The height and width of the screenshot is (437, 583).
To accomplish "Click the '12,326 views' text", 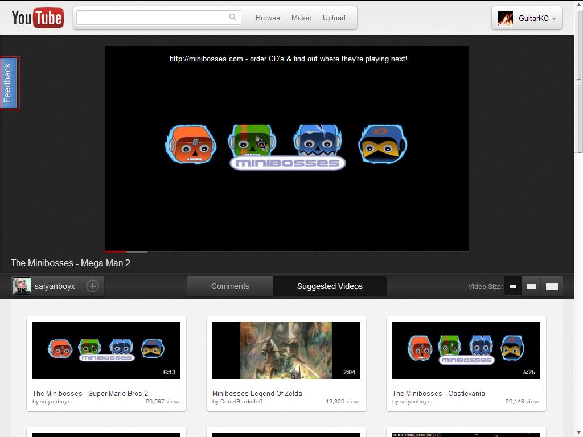I will (x=343, y=402).
